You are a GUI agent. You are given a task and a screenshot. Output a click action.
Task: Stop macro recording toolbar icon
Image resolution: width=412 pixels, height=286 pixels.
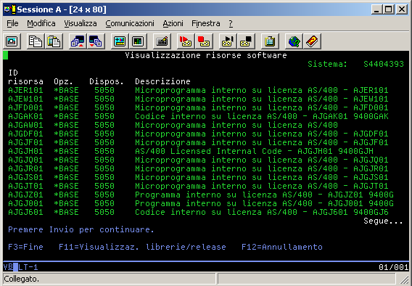204,41
